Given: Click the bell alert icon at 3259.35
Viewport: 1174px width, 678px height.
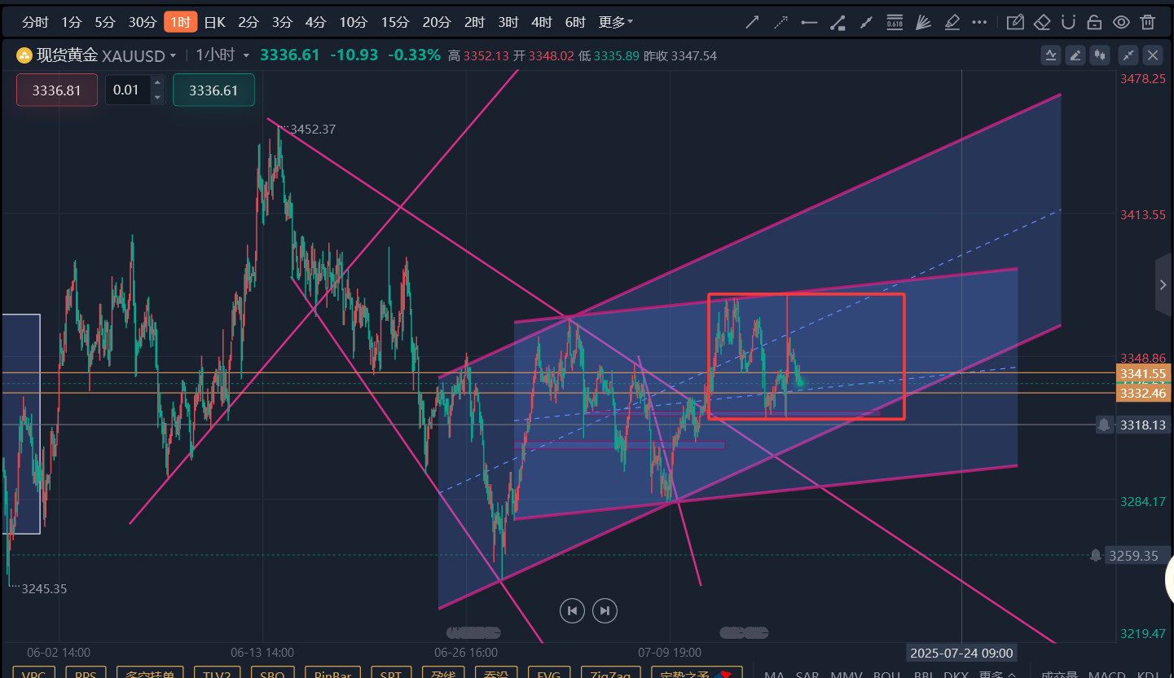Looking at the screenshot, I should point(1097,555).
